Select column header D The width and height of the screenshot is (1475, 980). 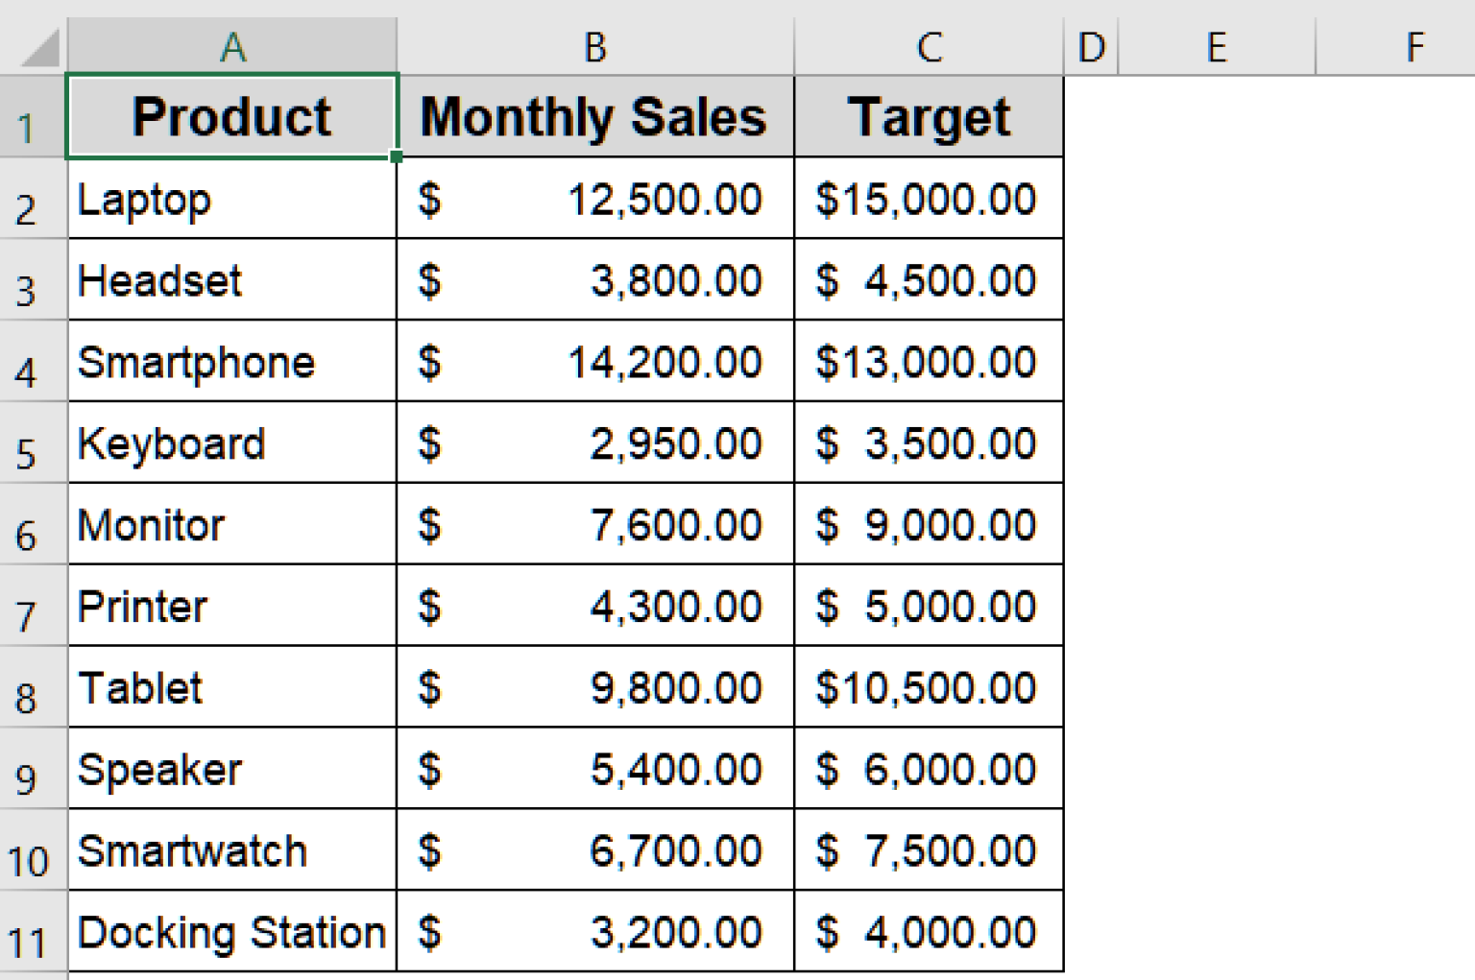[x=1090, y=45]
